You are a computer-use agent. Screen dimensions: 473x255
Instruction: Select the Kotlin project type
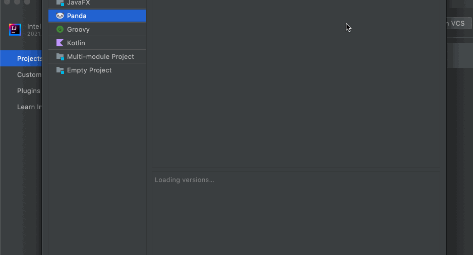76,43
